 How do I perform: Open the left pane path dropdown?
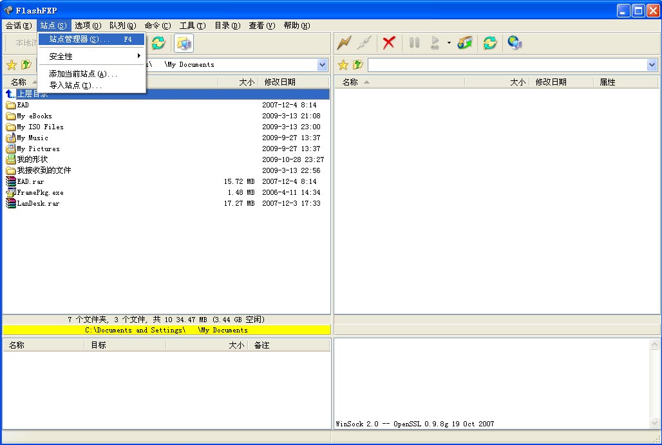coord(323,65)
